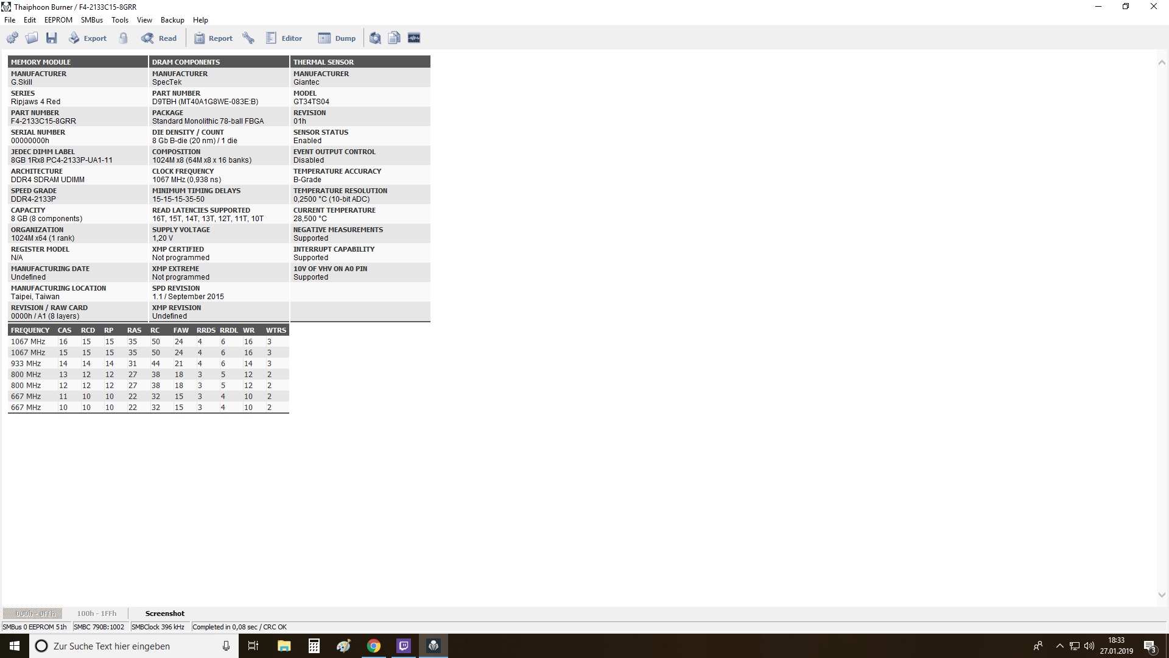
Task: Click the Report icon to generate report
Action: click(x=212, y=38)
